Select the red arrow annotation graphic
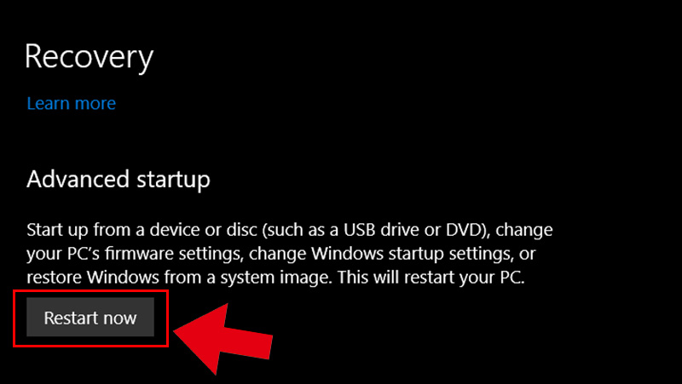Viewport: 682px width, 384px height. pyautogui.click(x=223, y=339)
